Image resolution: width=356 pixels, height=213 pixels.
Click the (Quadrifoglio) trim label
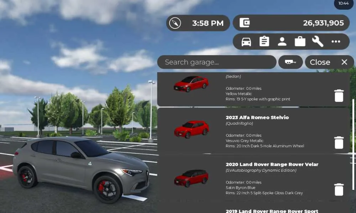coord(239,123)
